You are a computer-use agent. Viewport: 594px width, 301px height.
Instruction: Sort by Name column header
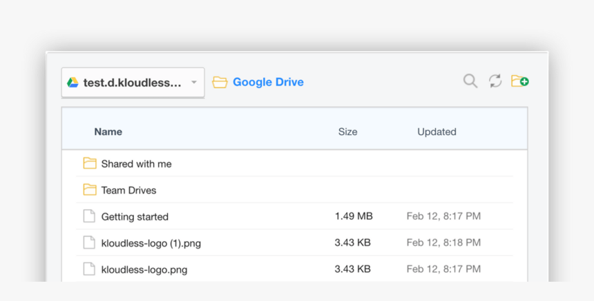coord(108,132)
